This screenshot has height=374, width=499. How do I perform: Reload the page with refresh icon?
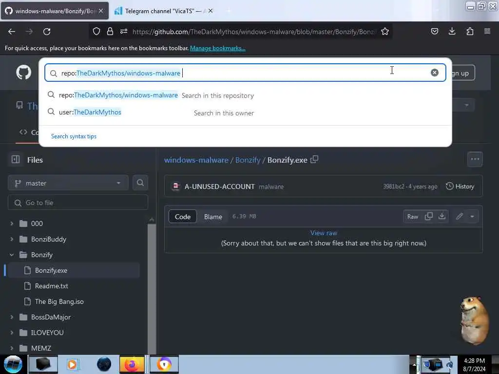point(47,32)
